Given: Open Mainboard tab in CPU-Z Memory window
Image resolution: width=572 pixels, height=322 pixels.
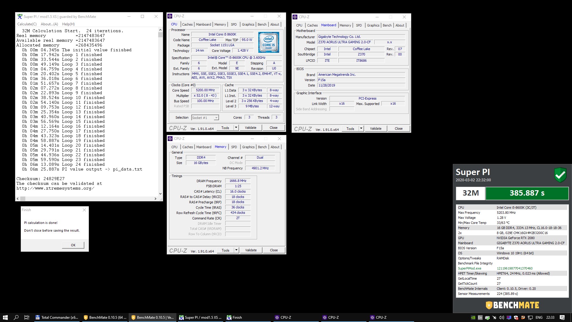Looking at the screenshot, I should pyautogui.click(x=204, y=147).
